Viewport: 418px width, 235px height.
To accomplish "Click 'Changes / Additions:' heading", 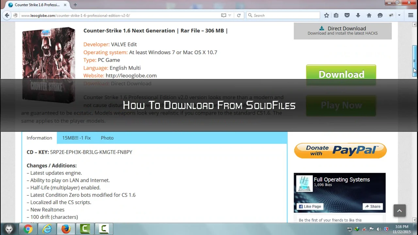I will [x=52, y=165].
